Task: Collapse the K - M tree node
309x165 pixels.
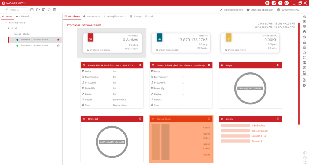Action: [x=8, y=28]
